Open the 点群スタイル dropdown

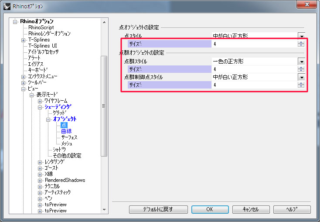(301, 61)
